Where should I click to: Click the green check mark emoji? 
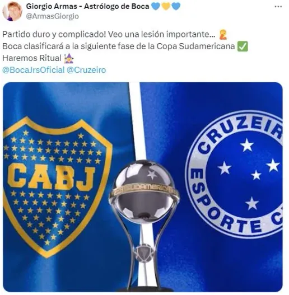tap(243, 46)
